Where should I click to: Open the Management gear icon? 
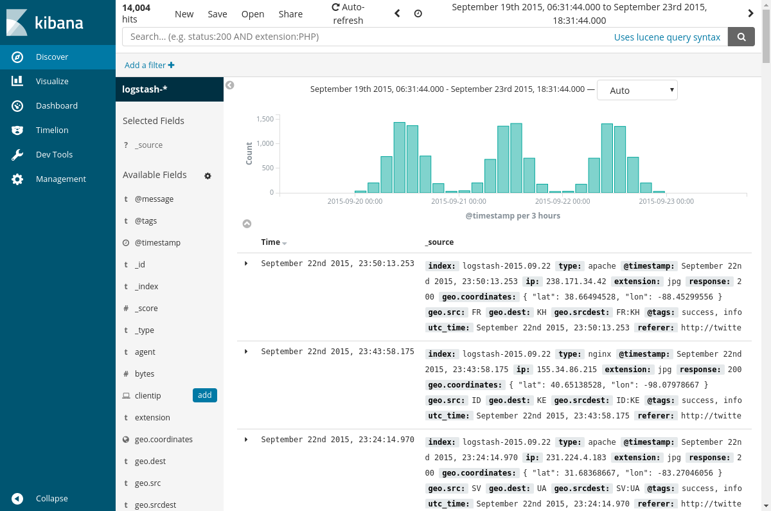coord(18,179)
